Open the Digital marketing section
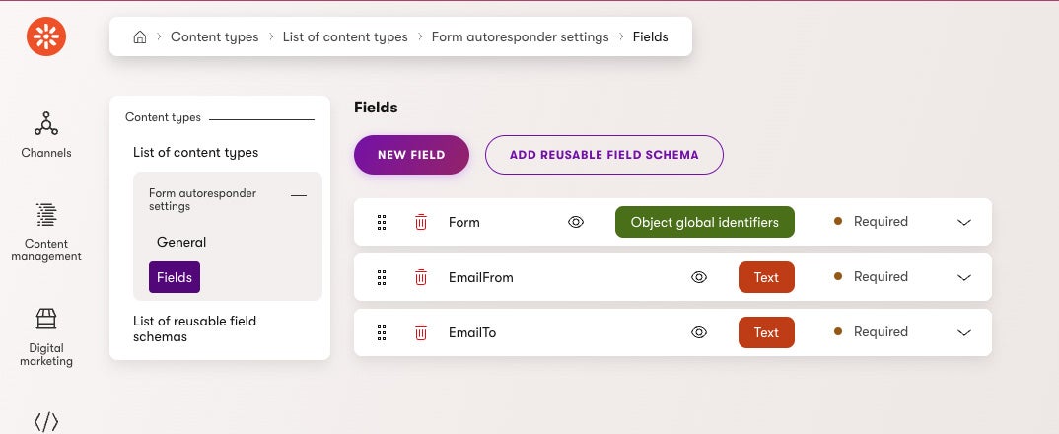This screenshot has width=1059, height=434. [x=46, y=336]
